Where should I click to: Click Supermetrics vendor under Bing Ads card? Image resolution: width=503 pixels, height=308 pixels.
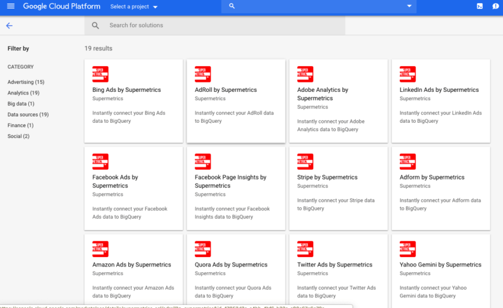tap(108, 99)
